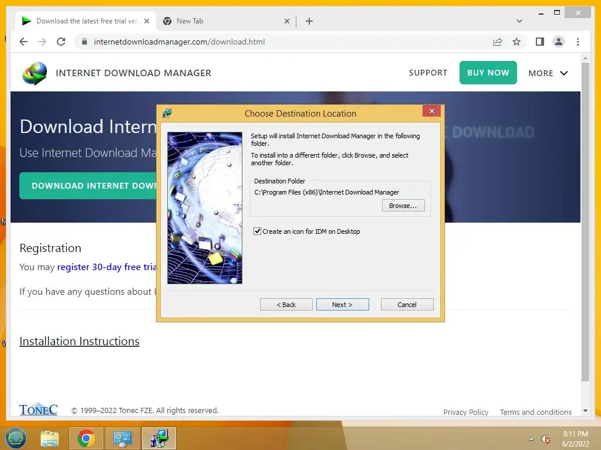Click the DOWNLOAD INTERNET DOWNLOAD MANAGER button

(x=88, y=186)
